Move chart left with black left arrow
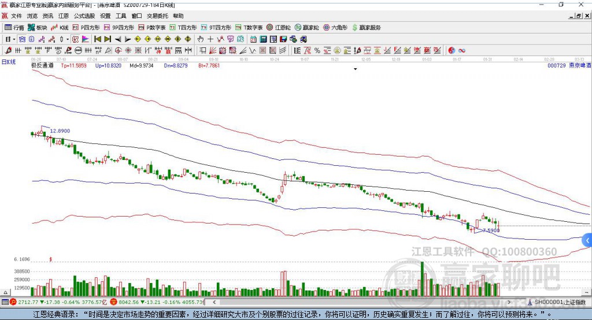The width and height of the screenshot is (592, 320). 118,39
